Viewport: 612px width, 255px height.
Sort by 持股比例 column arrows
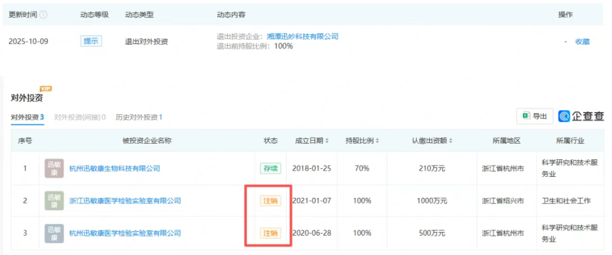378,141
